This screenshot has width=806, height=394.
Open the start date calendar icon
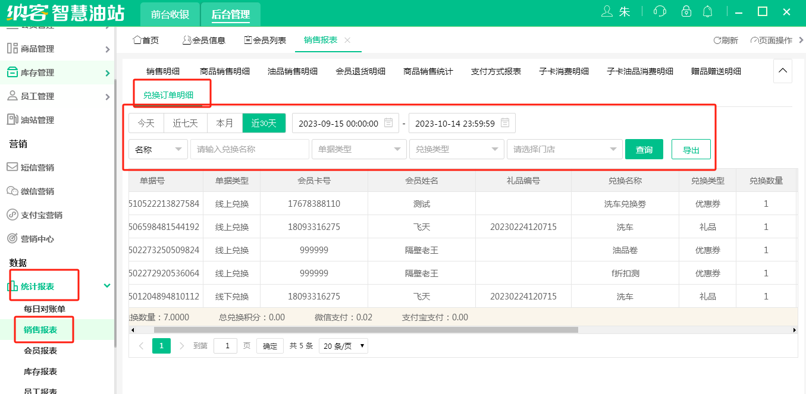coord(388,123)
